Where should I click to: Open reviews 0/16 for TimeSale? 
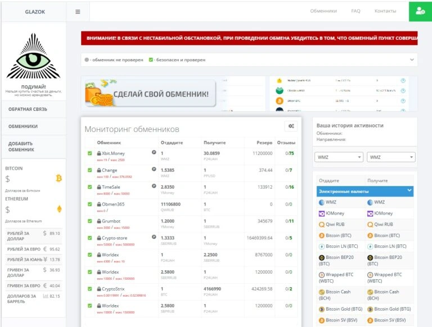point(290,187)
